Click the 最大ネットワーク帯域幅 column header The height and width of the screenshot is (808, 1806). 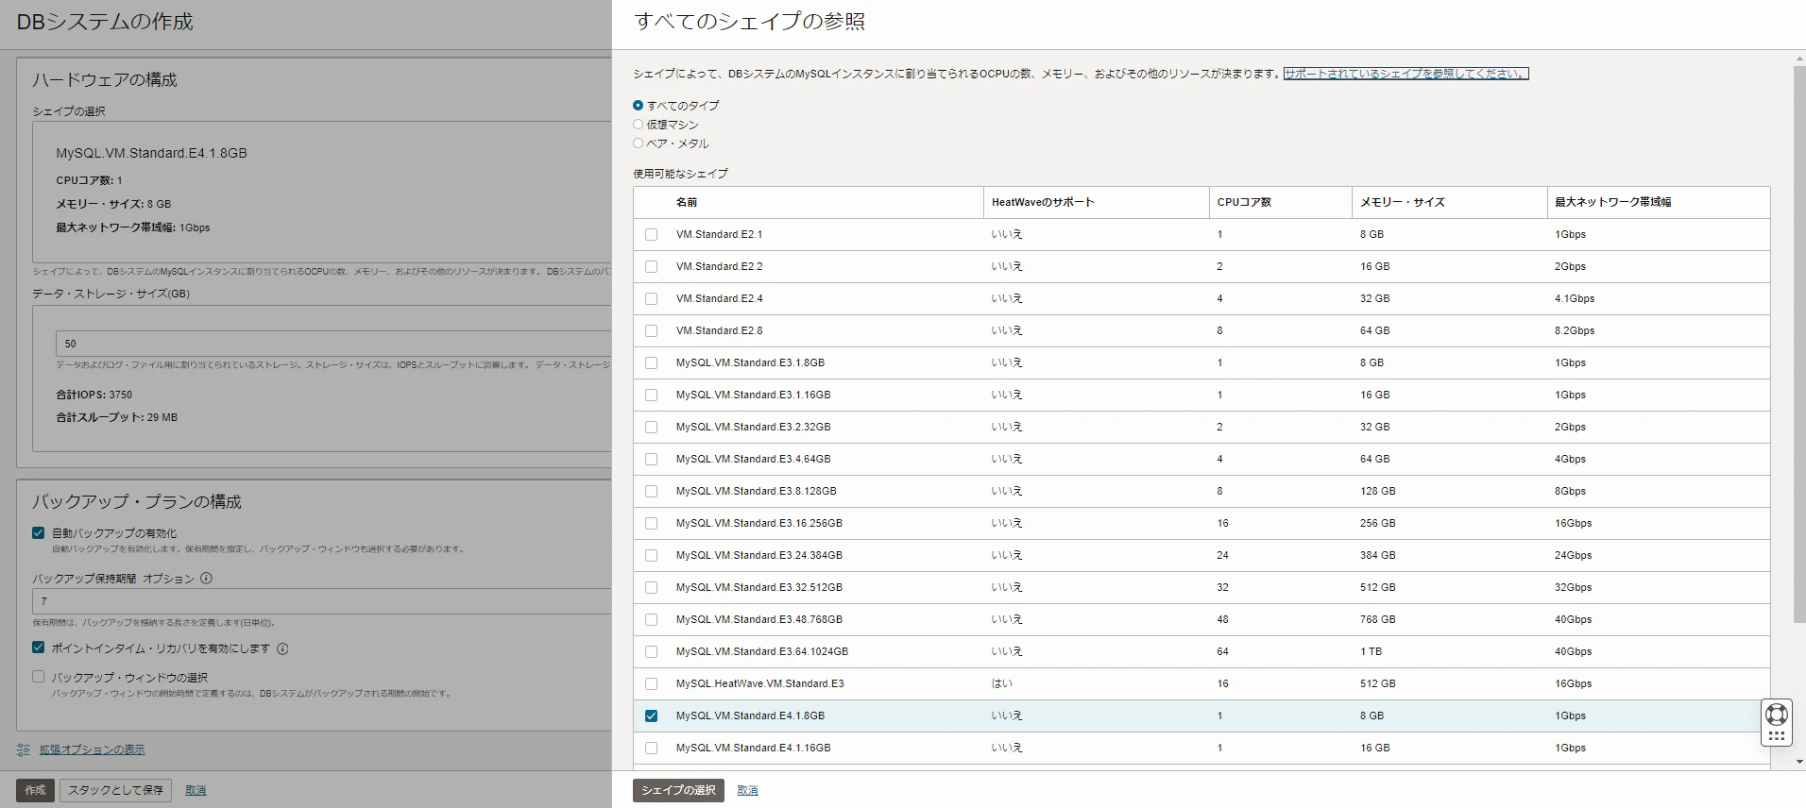(x=1613, y=202)
